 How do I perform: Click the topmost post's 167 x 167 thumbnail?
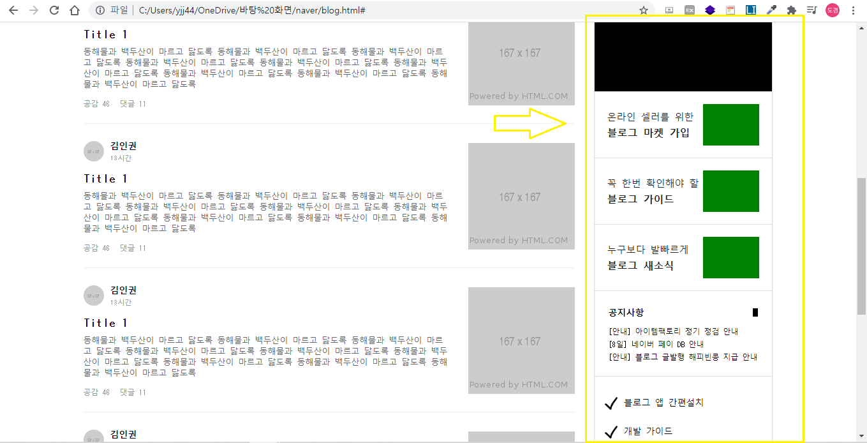(x=521, y=63)
